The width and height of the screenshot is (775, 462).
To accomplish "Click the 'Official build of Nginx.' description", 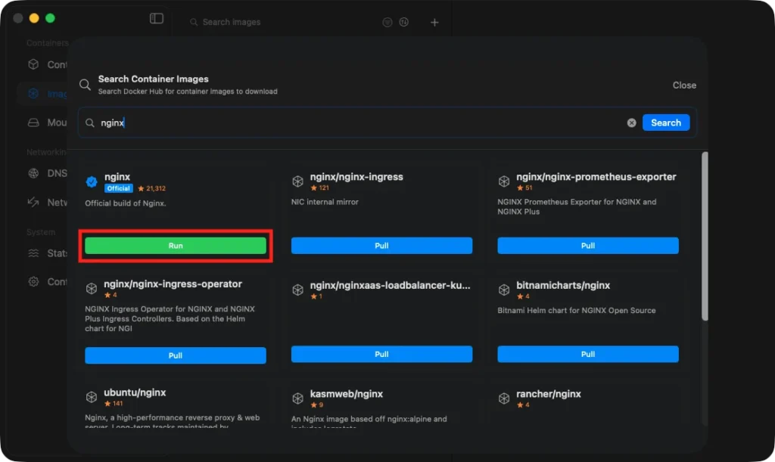I will [126, 203].
